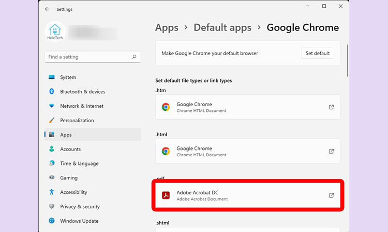
Task: Click the vertical scrollbar on the right
Action: pos(348,60)
